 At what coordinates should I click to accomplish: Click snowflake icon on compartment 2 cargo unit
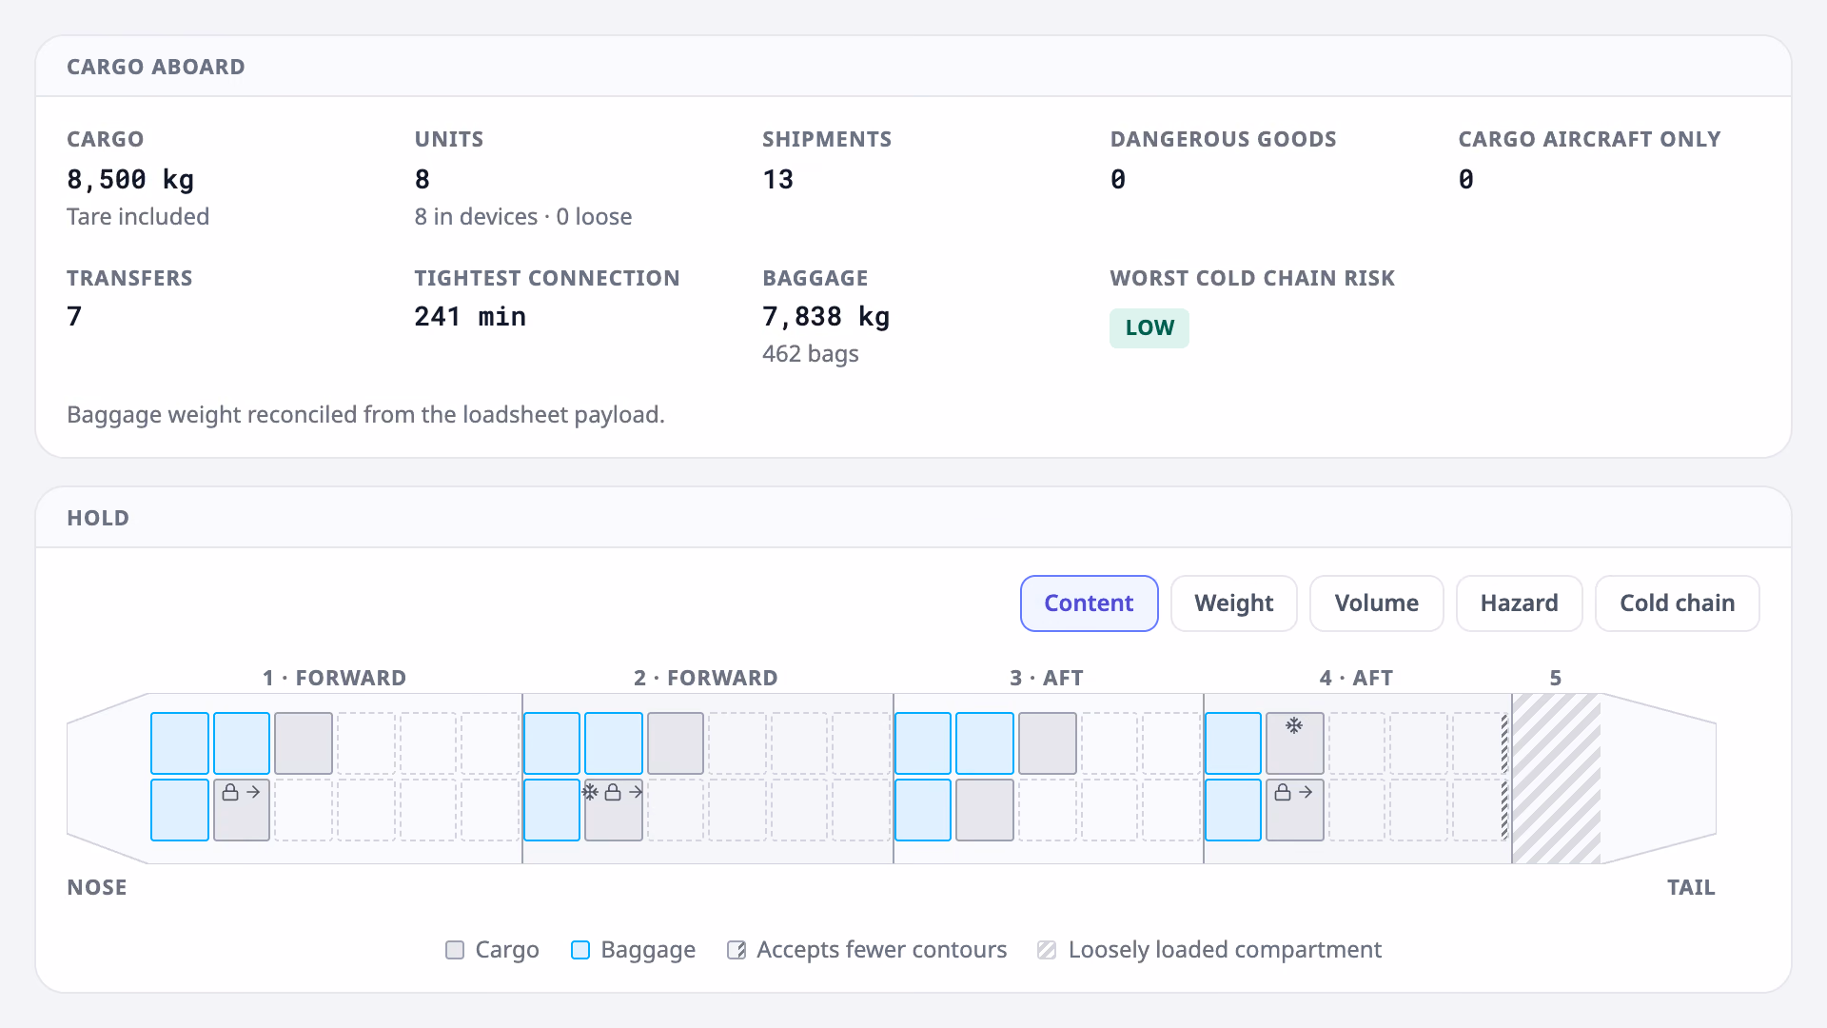pyautogui.click(x=590, y=792)
